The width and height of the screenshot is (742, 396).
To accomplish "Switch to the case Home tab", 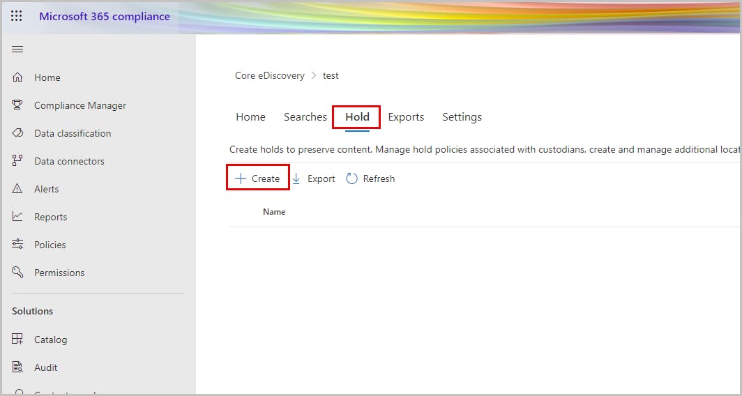I will (250, 117).
